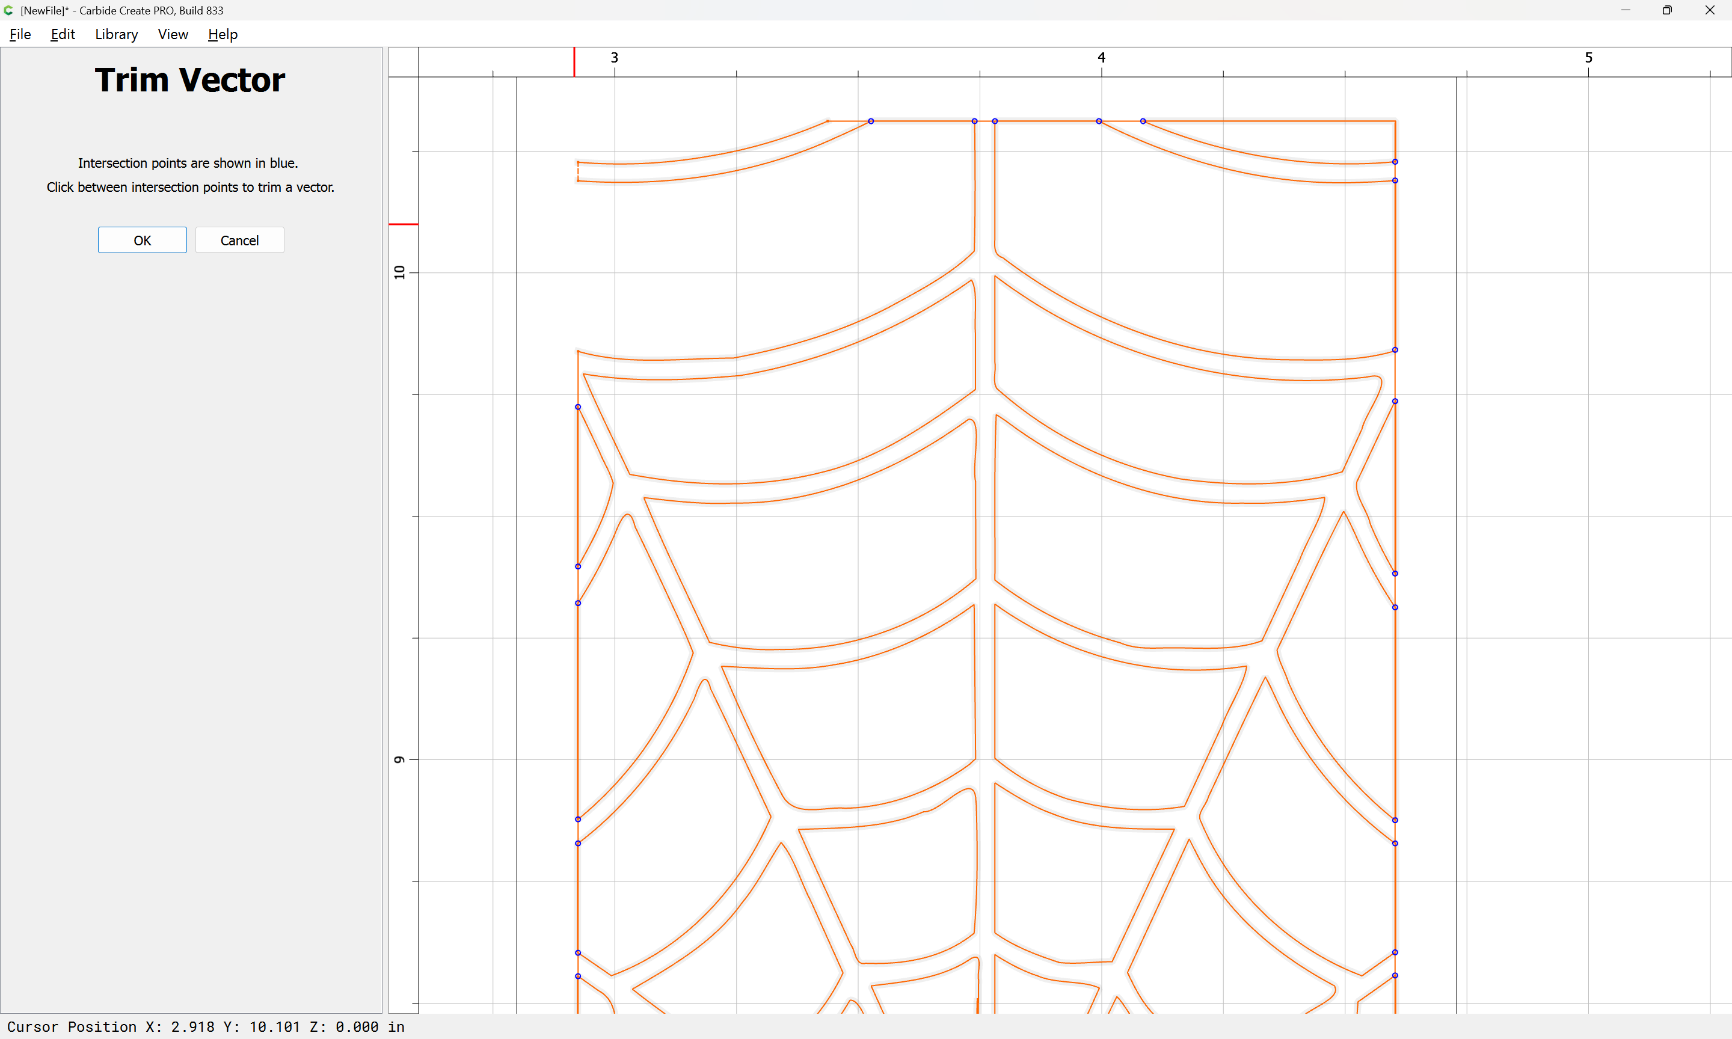Trim the top-edge segment left of the center spine
The width and height of the screenshot is (1732, 1039).
[x=923, y=121]
